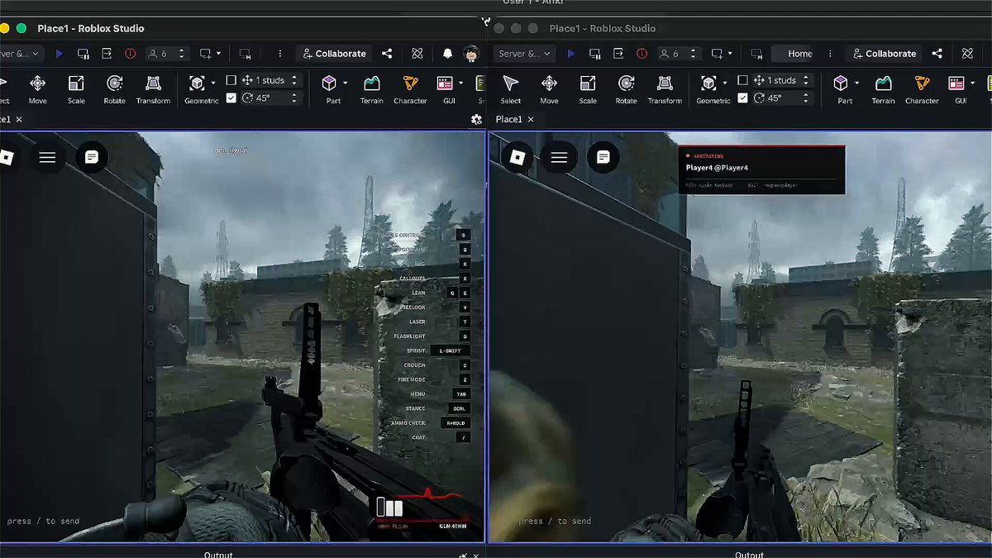
Task: Choose the Transform tool in right Studio window
Action: [x=665, y=89]
